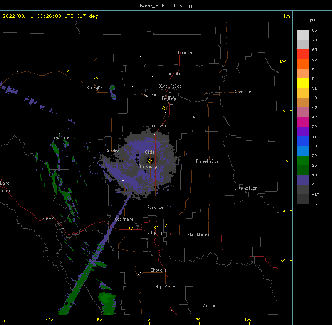Click the yellow diamond marker above RockyMH

96,78
